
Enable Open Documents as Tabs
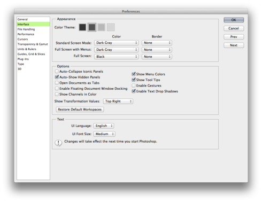pyautogui.click(x=57, y=83)
